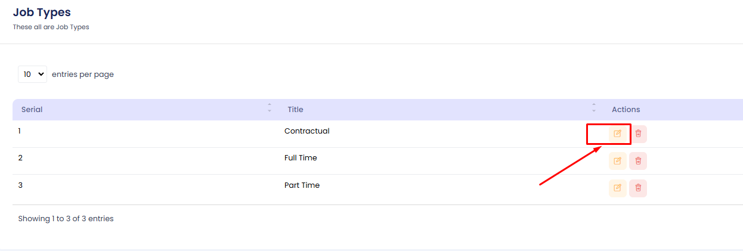This screenshot has height=251, width=743.
Task: Open the entries per page dropdown
Action: tap(32, 75)
